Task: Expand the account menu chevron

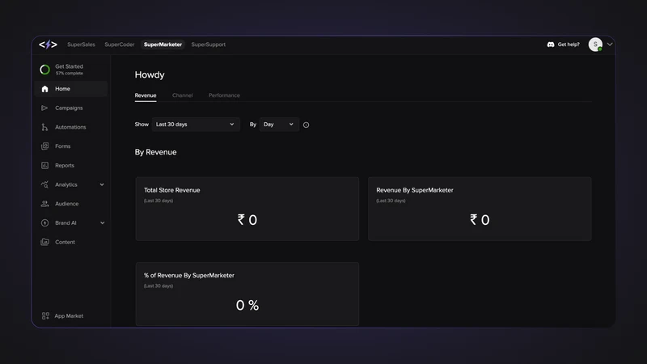Action: [610, 44]
